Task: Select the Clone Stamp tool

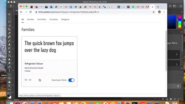Action: (x=9, y=44)
